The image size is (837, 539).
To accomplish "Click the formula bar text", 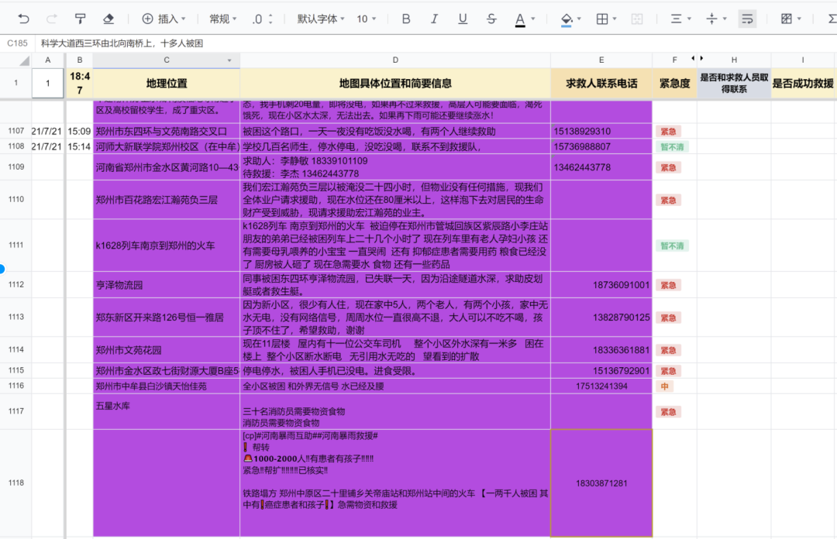I will (x=122, y=43).
